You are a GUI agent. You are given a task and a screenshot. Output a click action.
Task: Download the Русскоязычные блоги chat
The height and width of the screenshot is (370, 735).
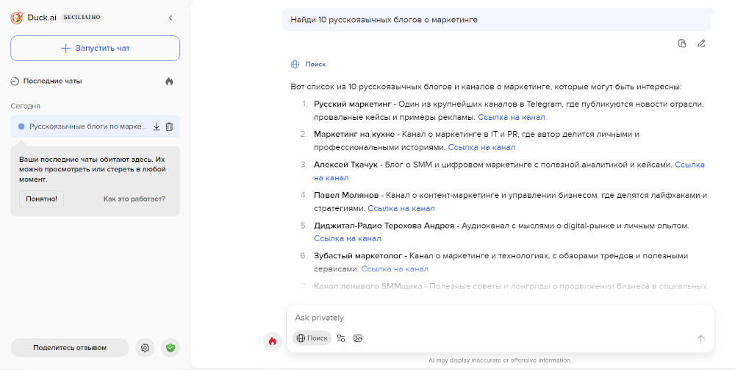157,127
